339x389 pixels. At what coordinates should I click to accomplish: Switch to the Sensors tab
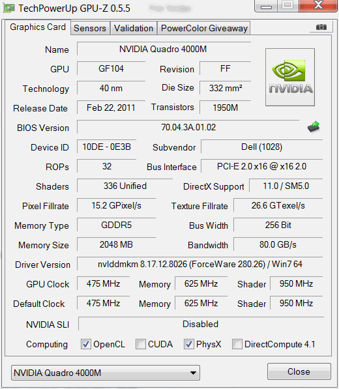coord(90,28)
